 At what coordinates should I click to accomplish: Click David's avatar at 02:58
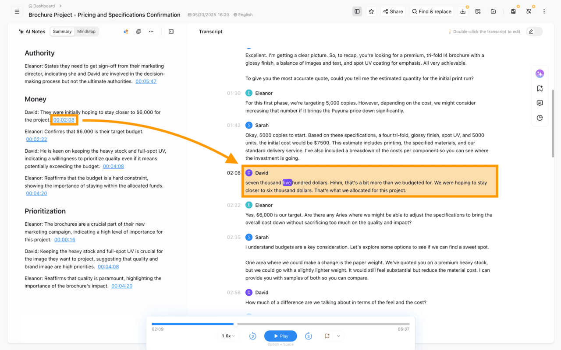click(249, 292)
